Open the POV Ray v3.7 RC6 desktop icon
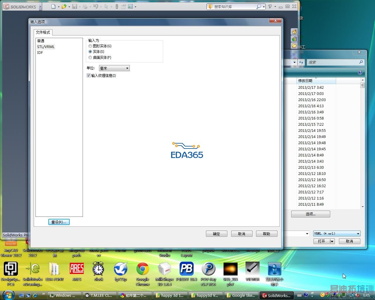This screenshot has width=375, height=300. (x=209, y=273)
